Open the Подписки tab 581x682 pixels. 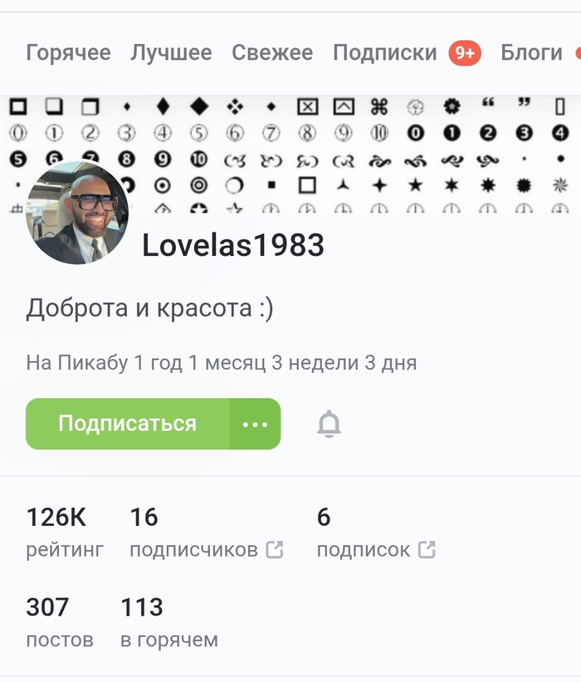pos(385,52)
